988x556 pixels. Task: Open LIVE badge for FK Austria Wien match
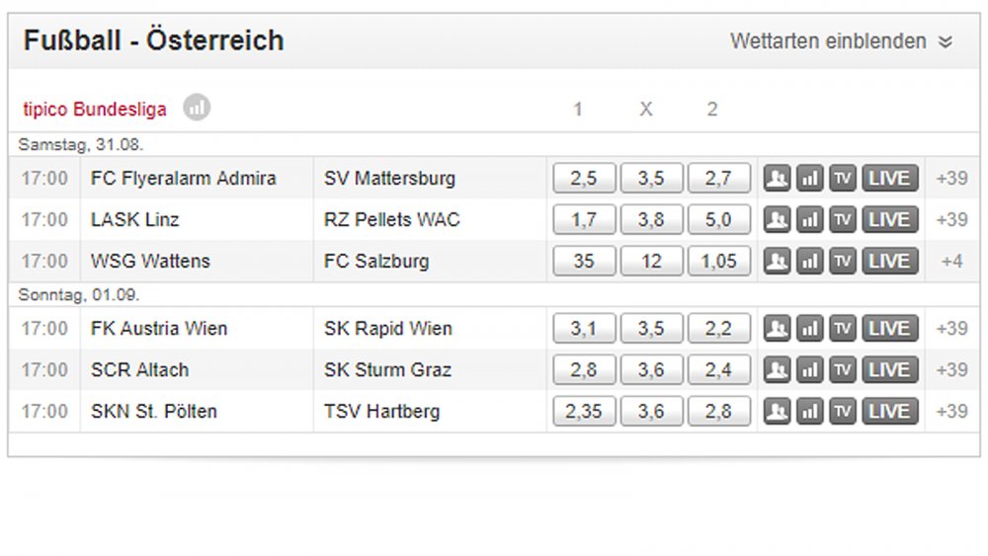890,329
